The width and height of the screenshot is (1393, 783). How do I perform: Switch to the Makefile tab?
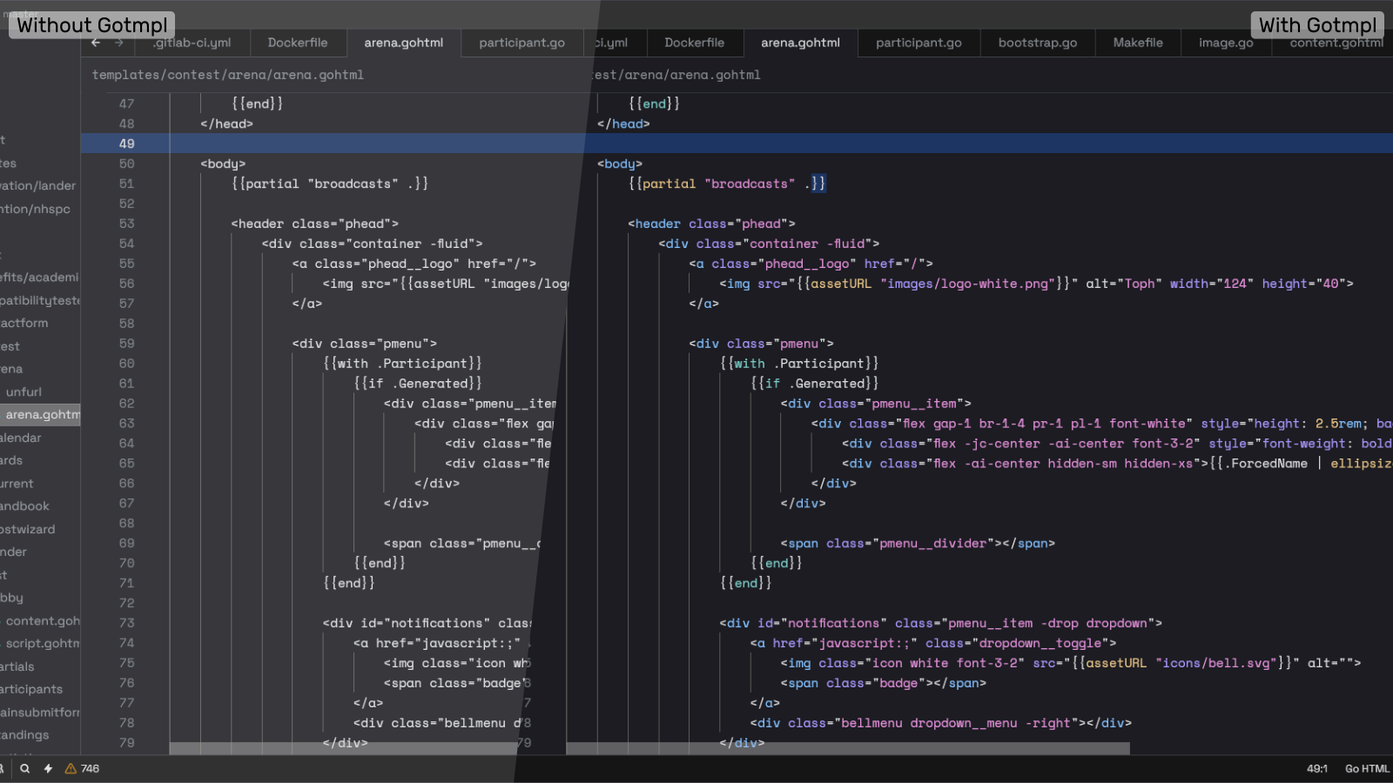click(x=1137, y=43)
